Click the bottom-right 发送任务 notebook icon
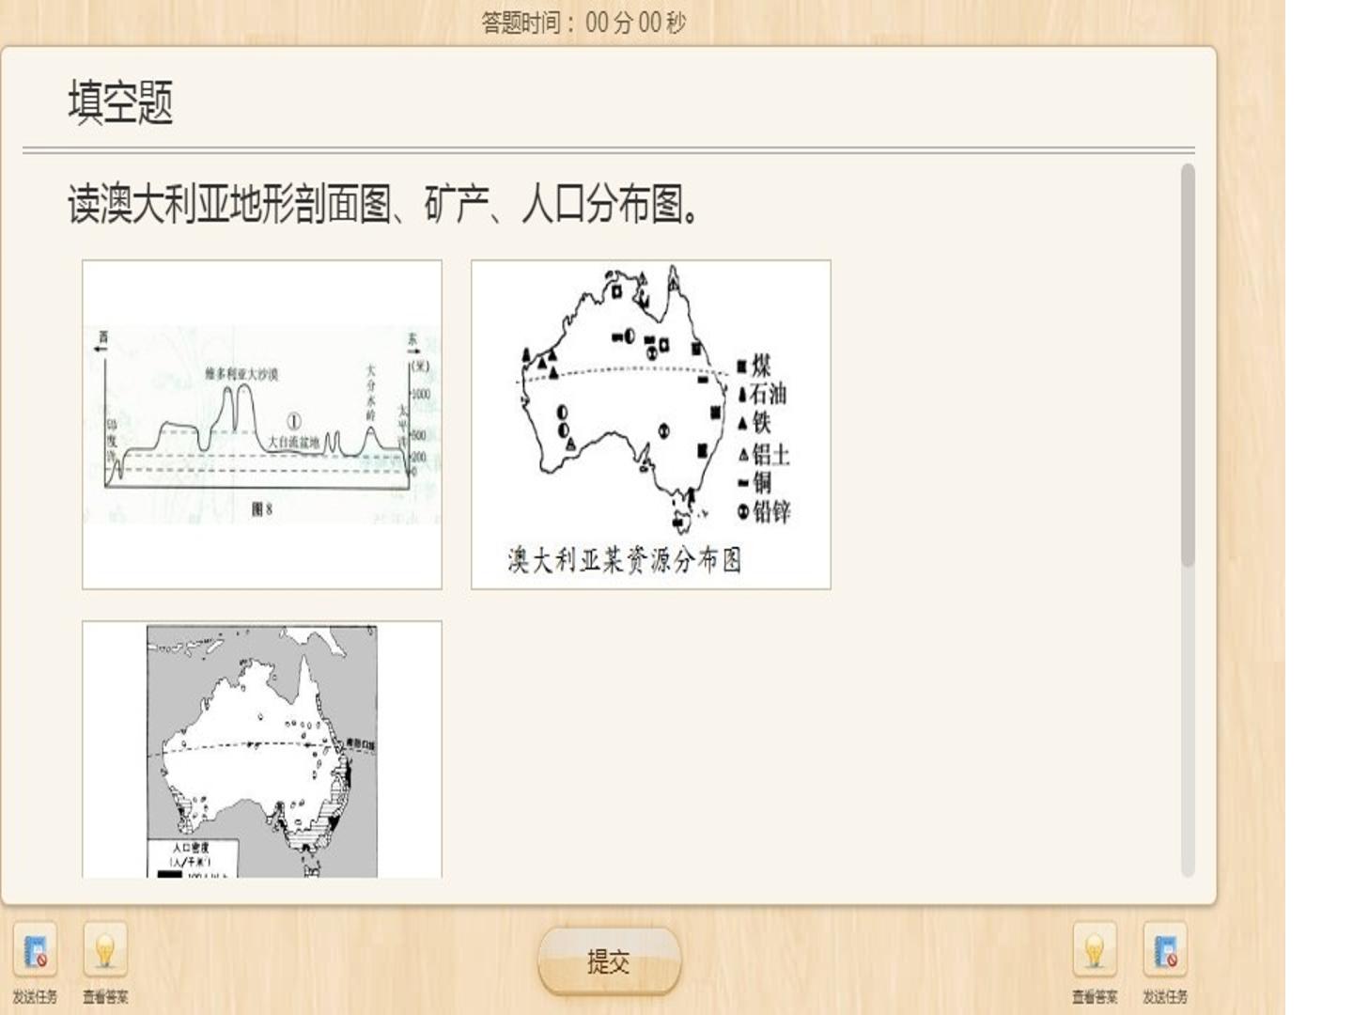This screenshot has width=1353, height=1015. [x=1165, y=952]
